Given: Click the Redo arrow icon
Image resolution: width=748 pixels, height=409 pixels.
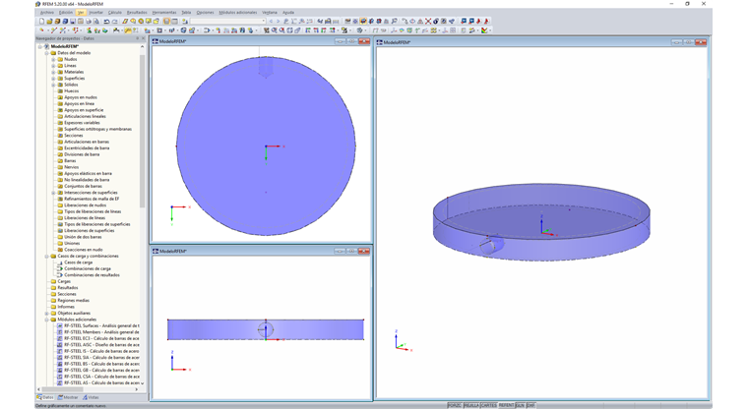Looking at the screenshot, I should tap(114, 21).
